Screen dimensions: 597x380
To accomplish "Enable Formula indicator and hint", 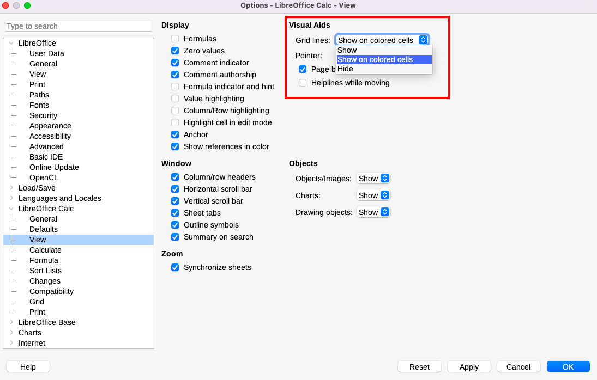I will pyautogui.click(x=175, y=87).
